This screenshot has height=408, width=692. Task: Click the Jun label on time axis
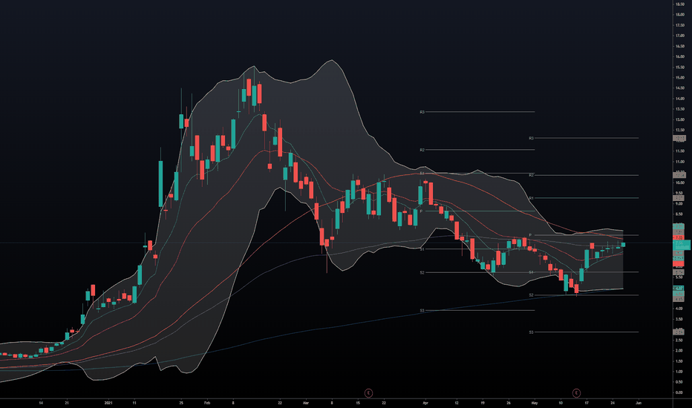(638, 403)
